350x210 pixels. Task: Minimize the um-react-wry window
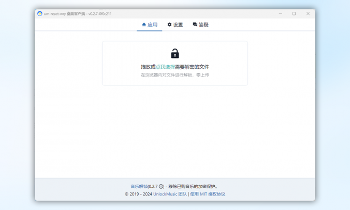pos(280,13)
